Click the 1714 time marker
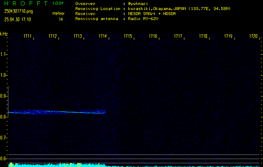 103,36
